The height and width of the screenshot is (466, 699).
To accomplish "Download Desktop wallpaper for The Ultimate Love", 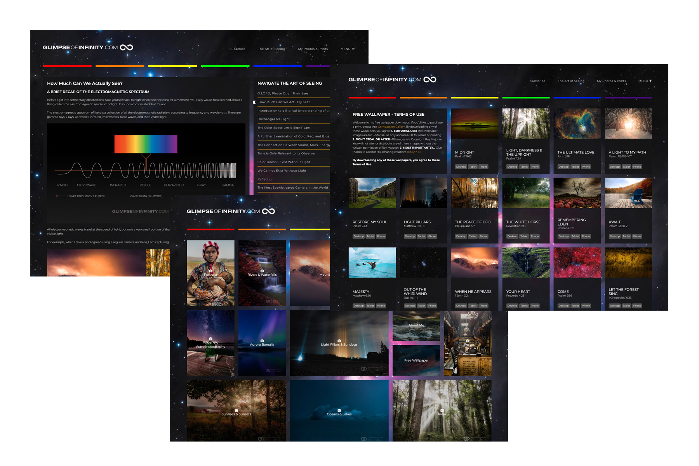I will [x=563, y=167].
